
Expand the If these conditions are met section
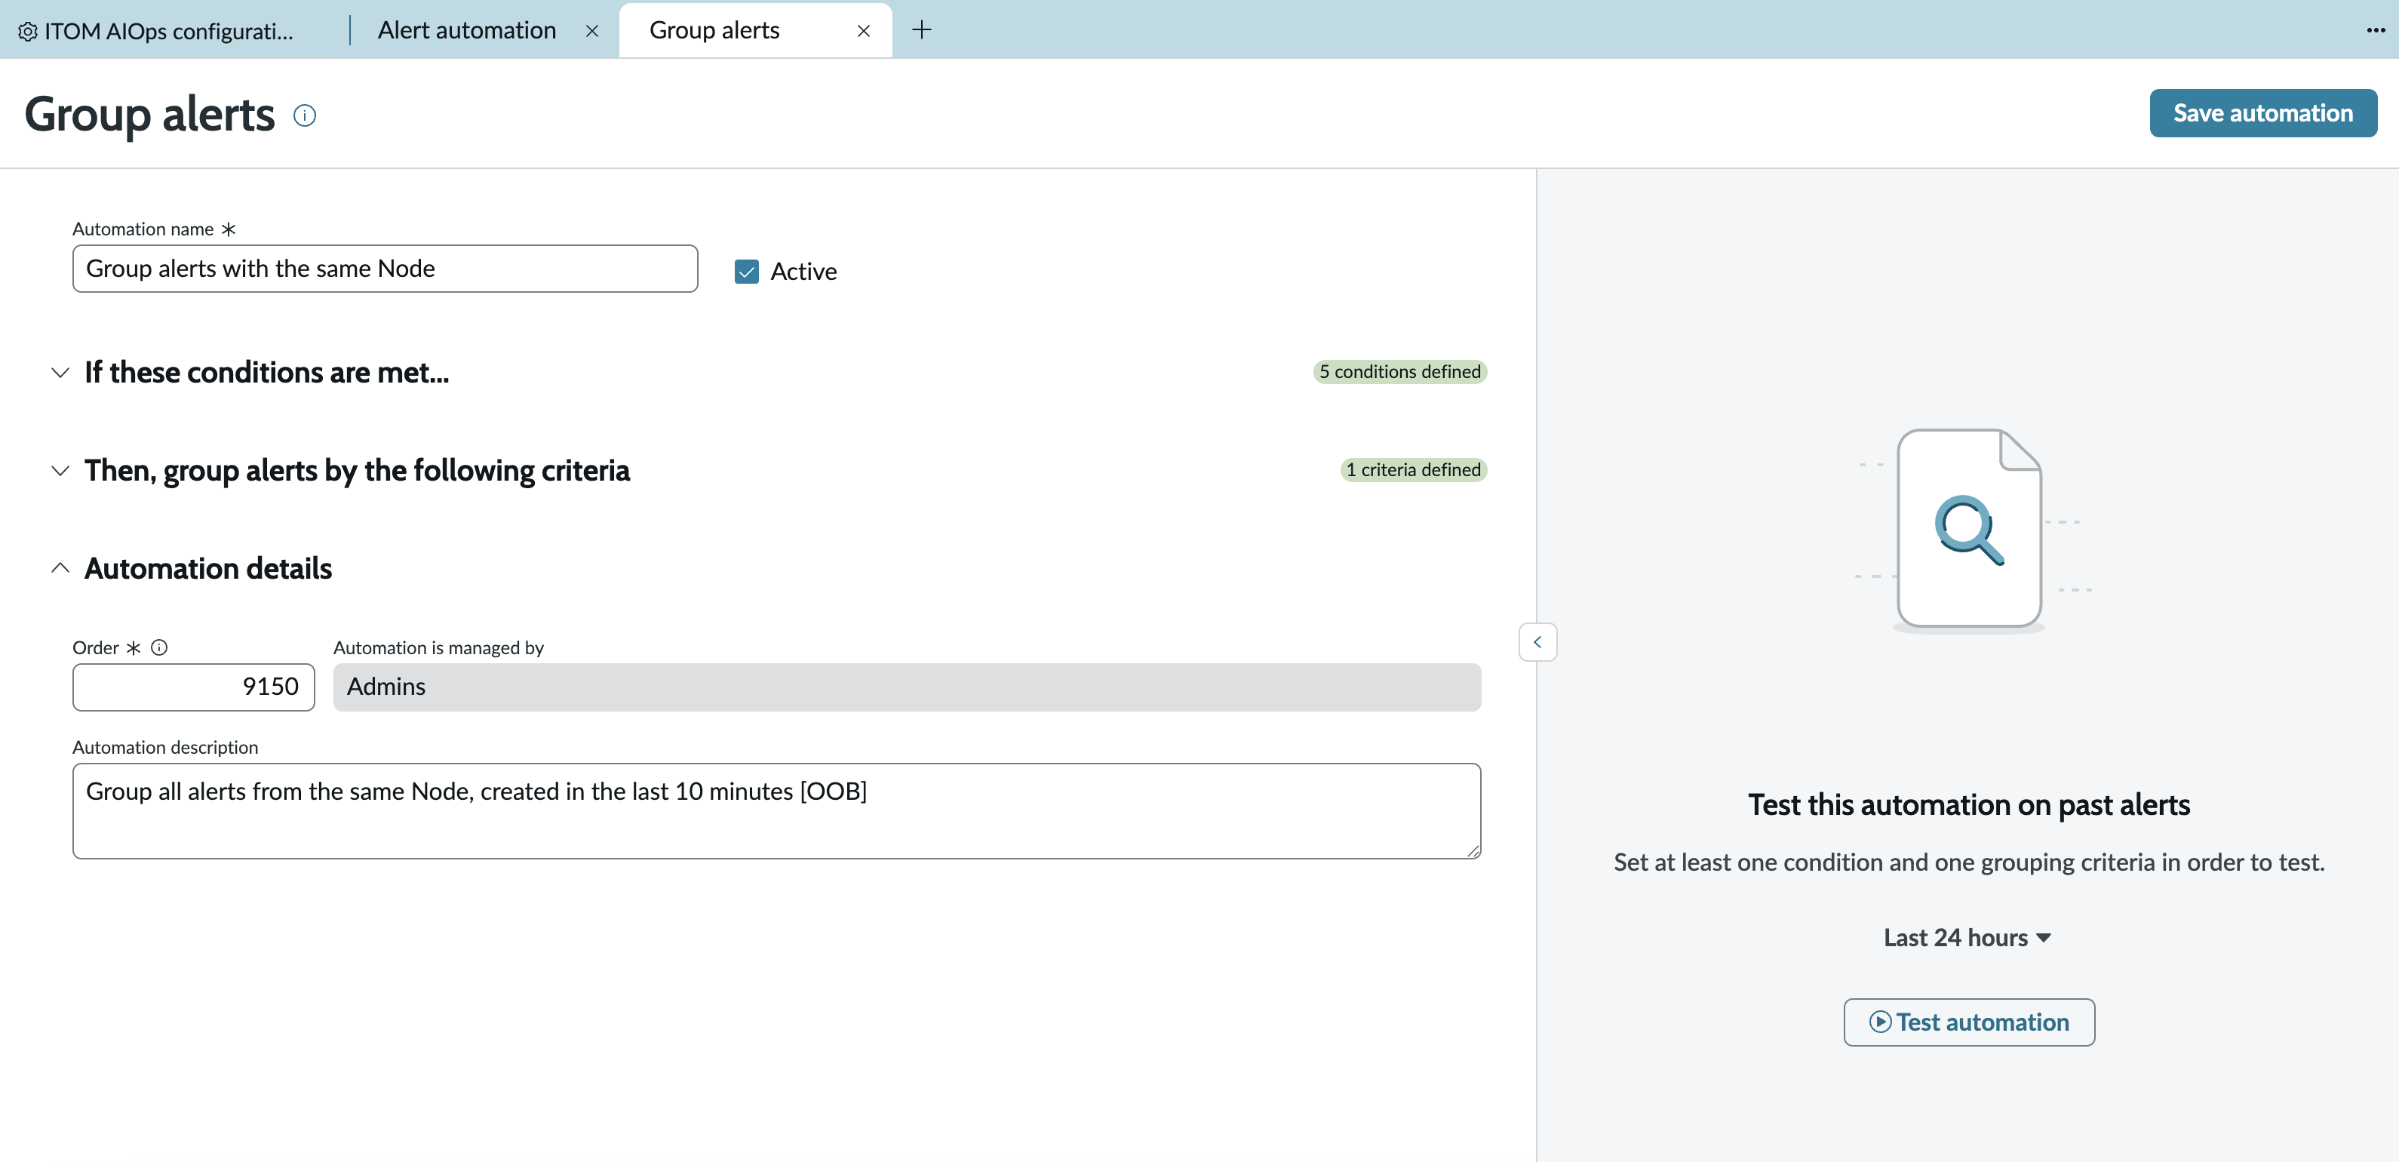pyautogui.click(x=60, y=373)
